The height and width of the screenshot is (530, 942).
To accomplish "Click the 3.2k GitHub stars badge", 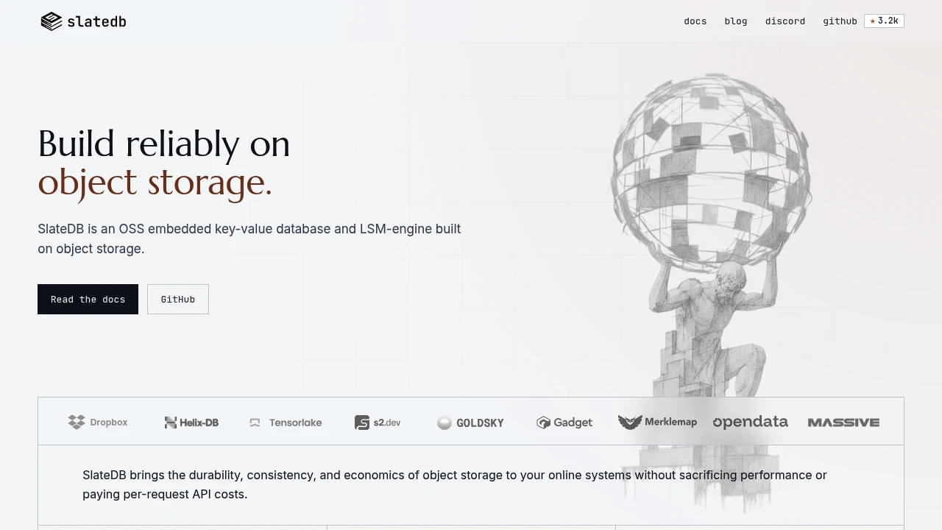I will [884, 21].
